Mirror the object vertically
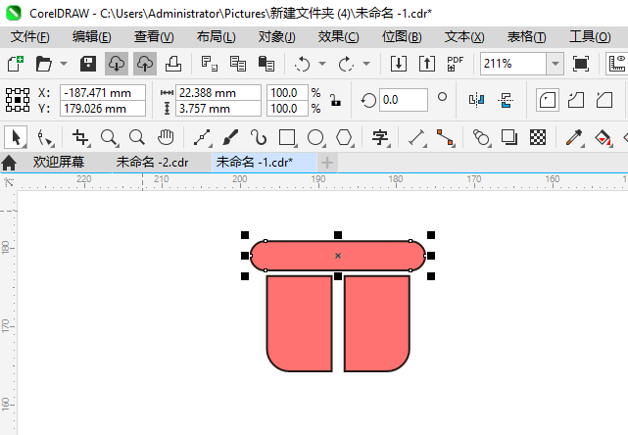This screenshot has height=435, width=628. (506, 100)
